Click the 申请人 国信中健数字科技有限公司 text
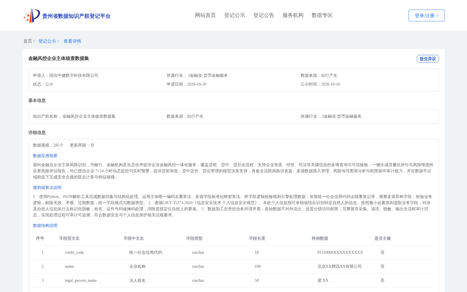This screenshot has height=292, width=467. pos(65,75)
